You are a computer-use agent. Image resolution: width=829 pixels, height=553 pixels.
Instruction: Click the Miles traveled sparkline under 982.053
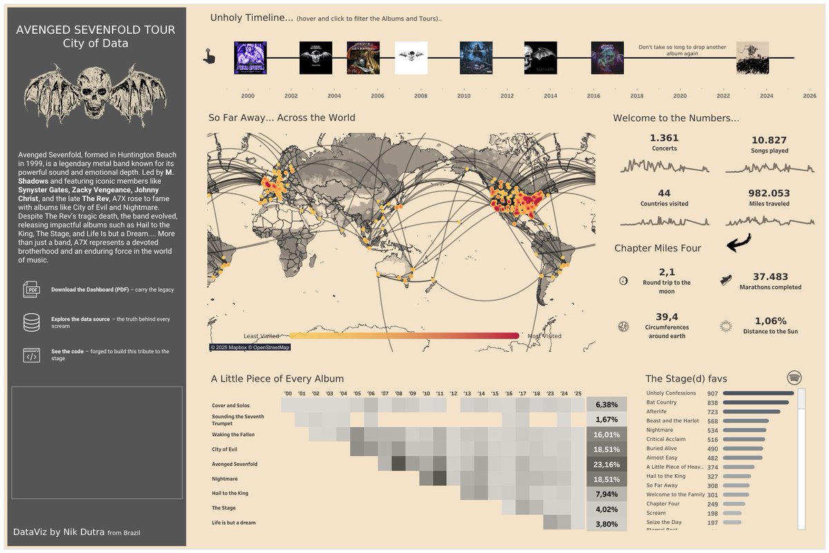tap(769, 221)
